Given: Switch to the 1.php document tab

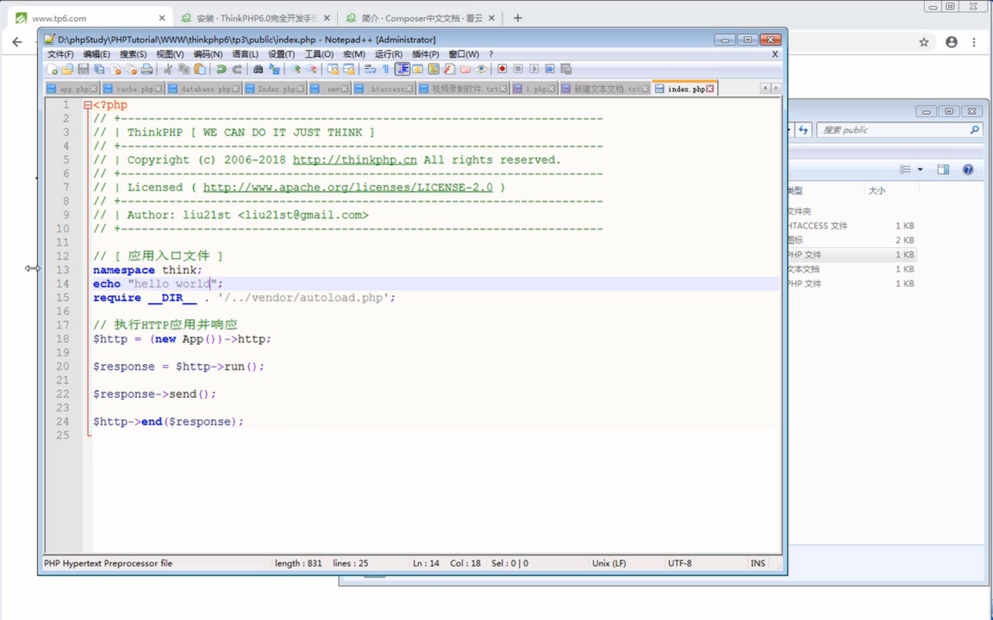Looking at the screenshot, I should coord(534,89).
